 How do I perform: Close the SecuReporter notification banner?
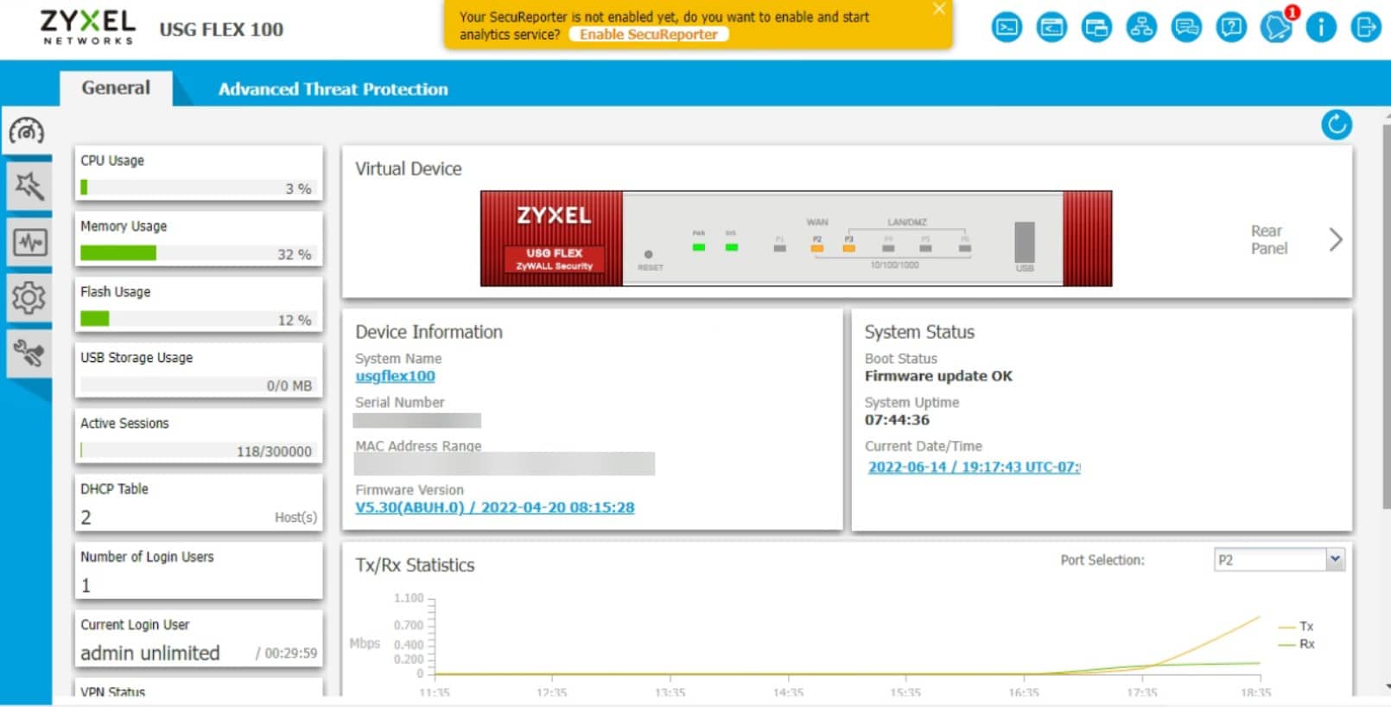pyautogui.click(x=939, y=10)
